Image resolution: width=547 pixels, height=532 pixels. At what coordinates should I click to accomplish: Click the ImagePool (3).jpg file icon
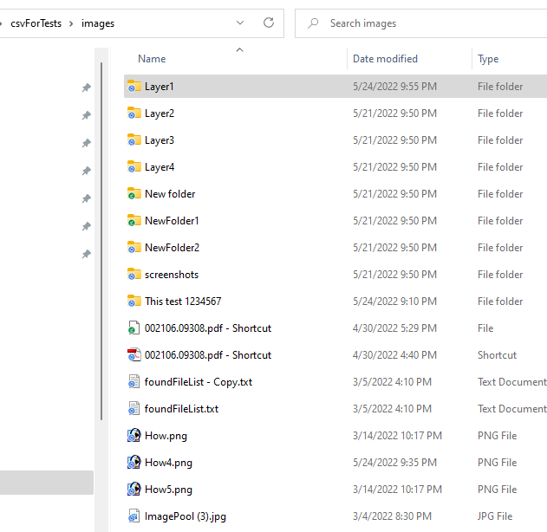point(134,516)
